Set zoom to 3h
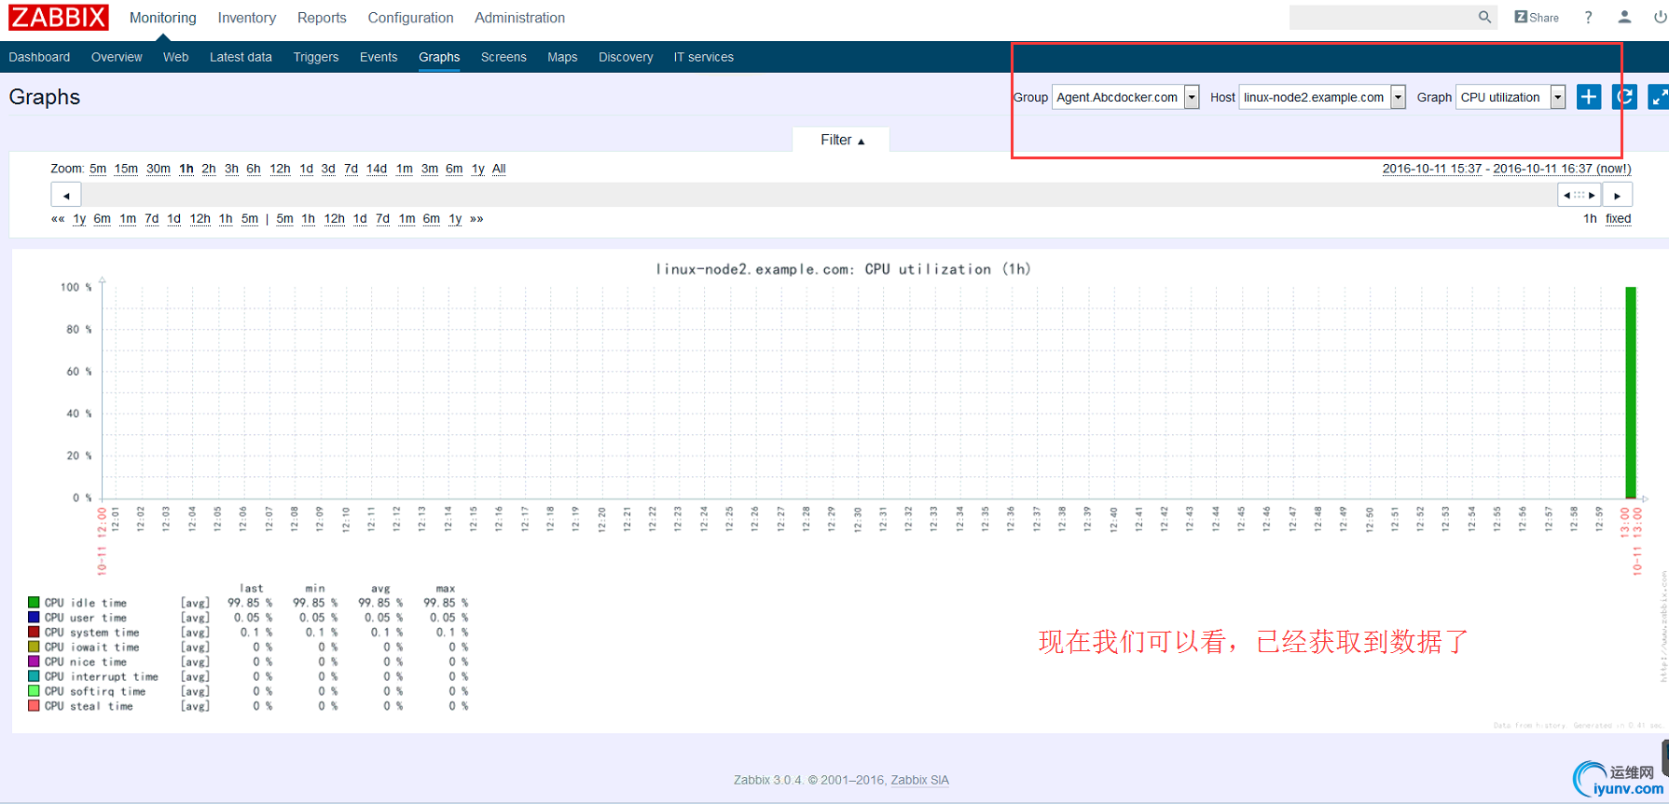1669x804 pixels. click(x=231, y=169)
